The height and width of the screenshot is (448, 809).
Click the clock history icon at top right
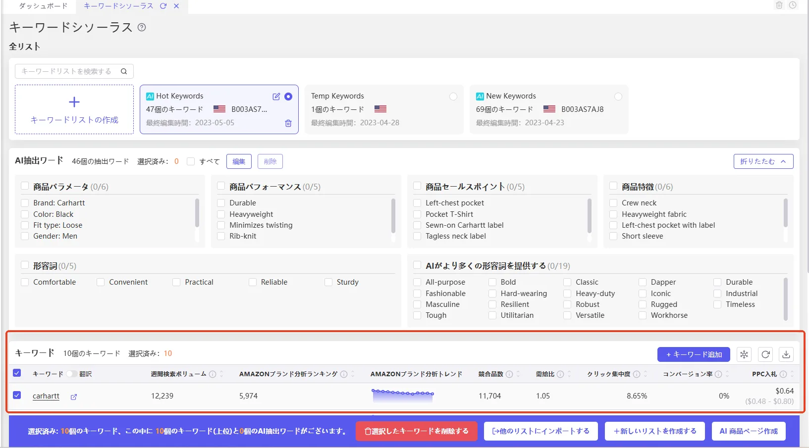click(x=793, y=5)
